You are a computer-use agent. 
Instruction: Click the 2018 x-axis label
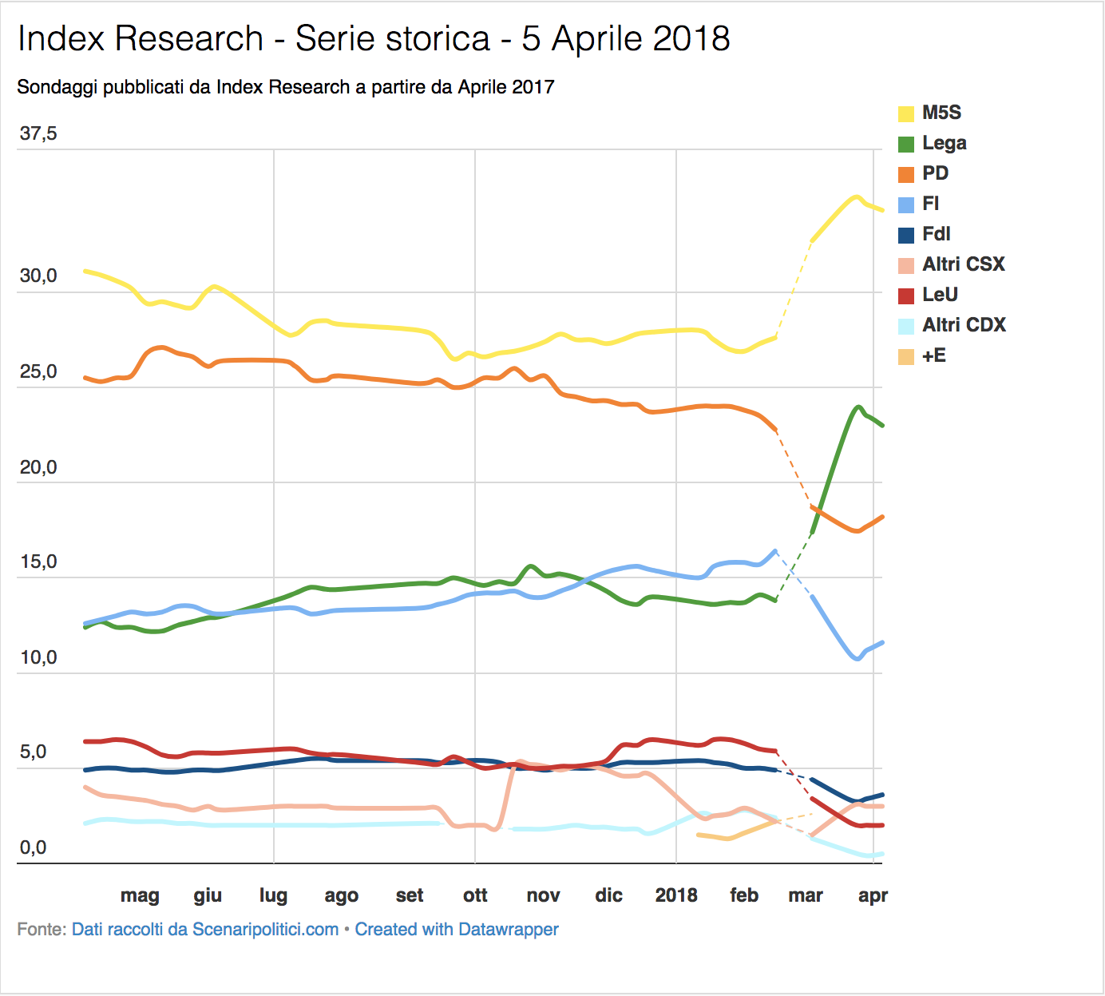point(676,895)
